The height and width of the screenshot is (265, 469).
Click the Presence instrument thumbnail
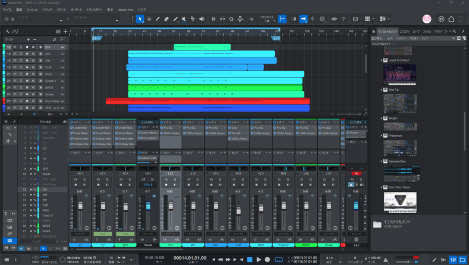click(x=400, y=147)
